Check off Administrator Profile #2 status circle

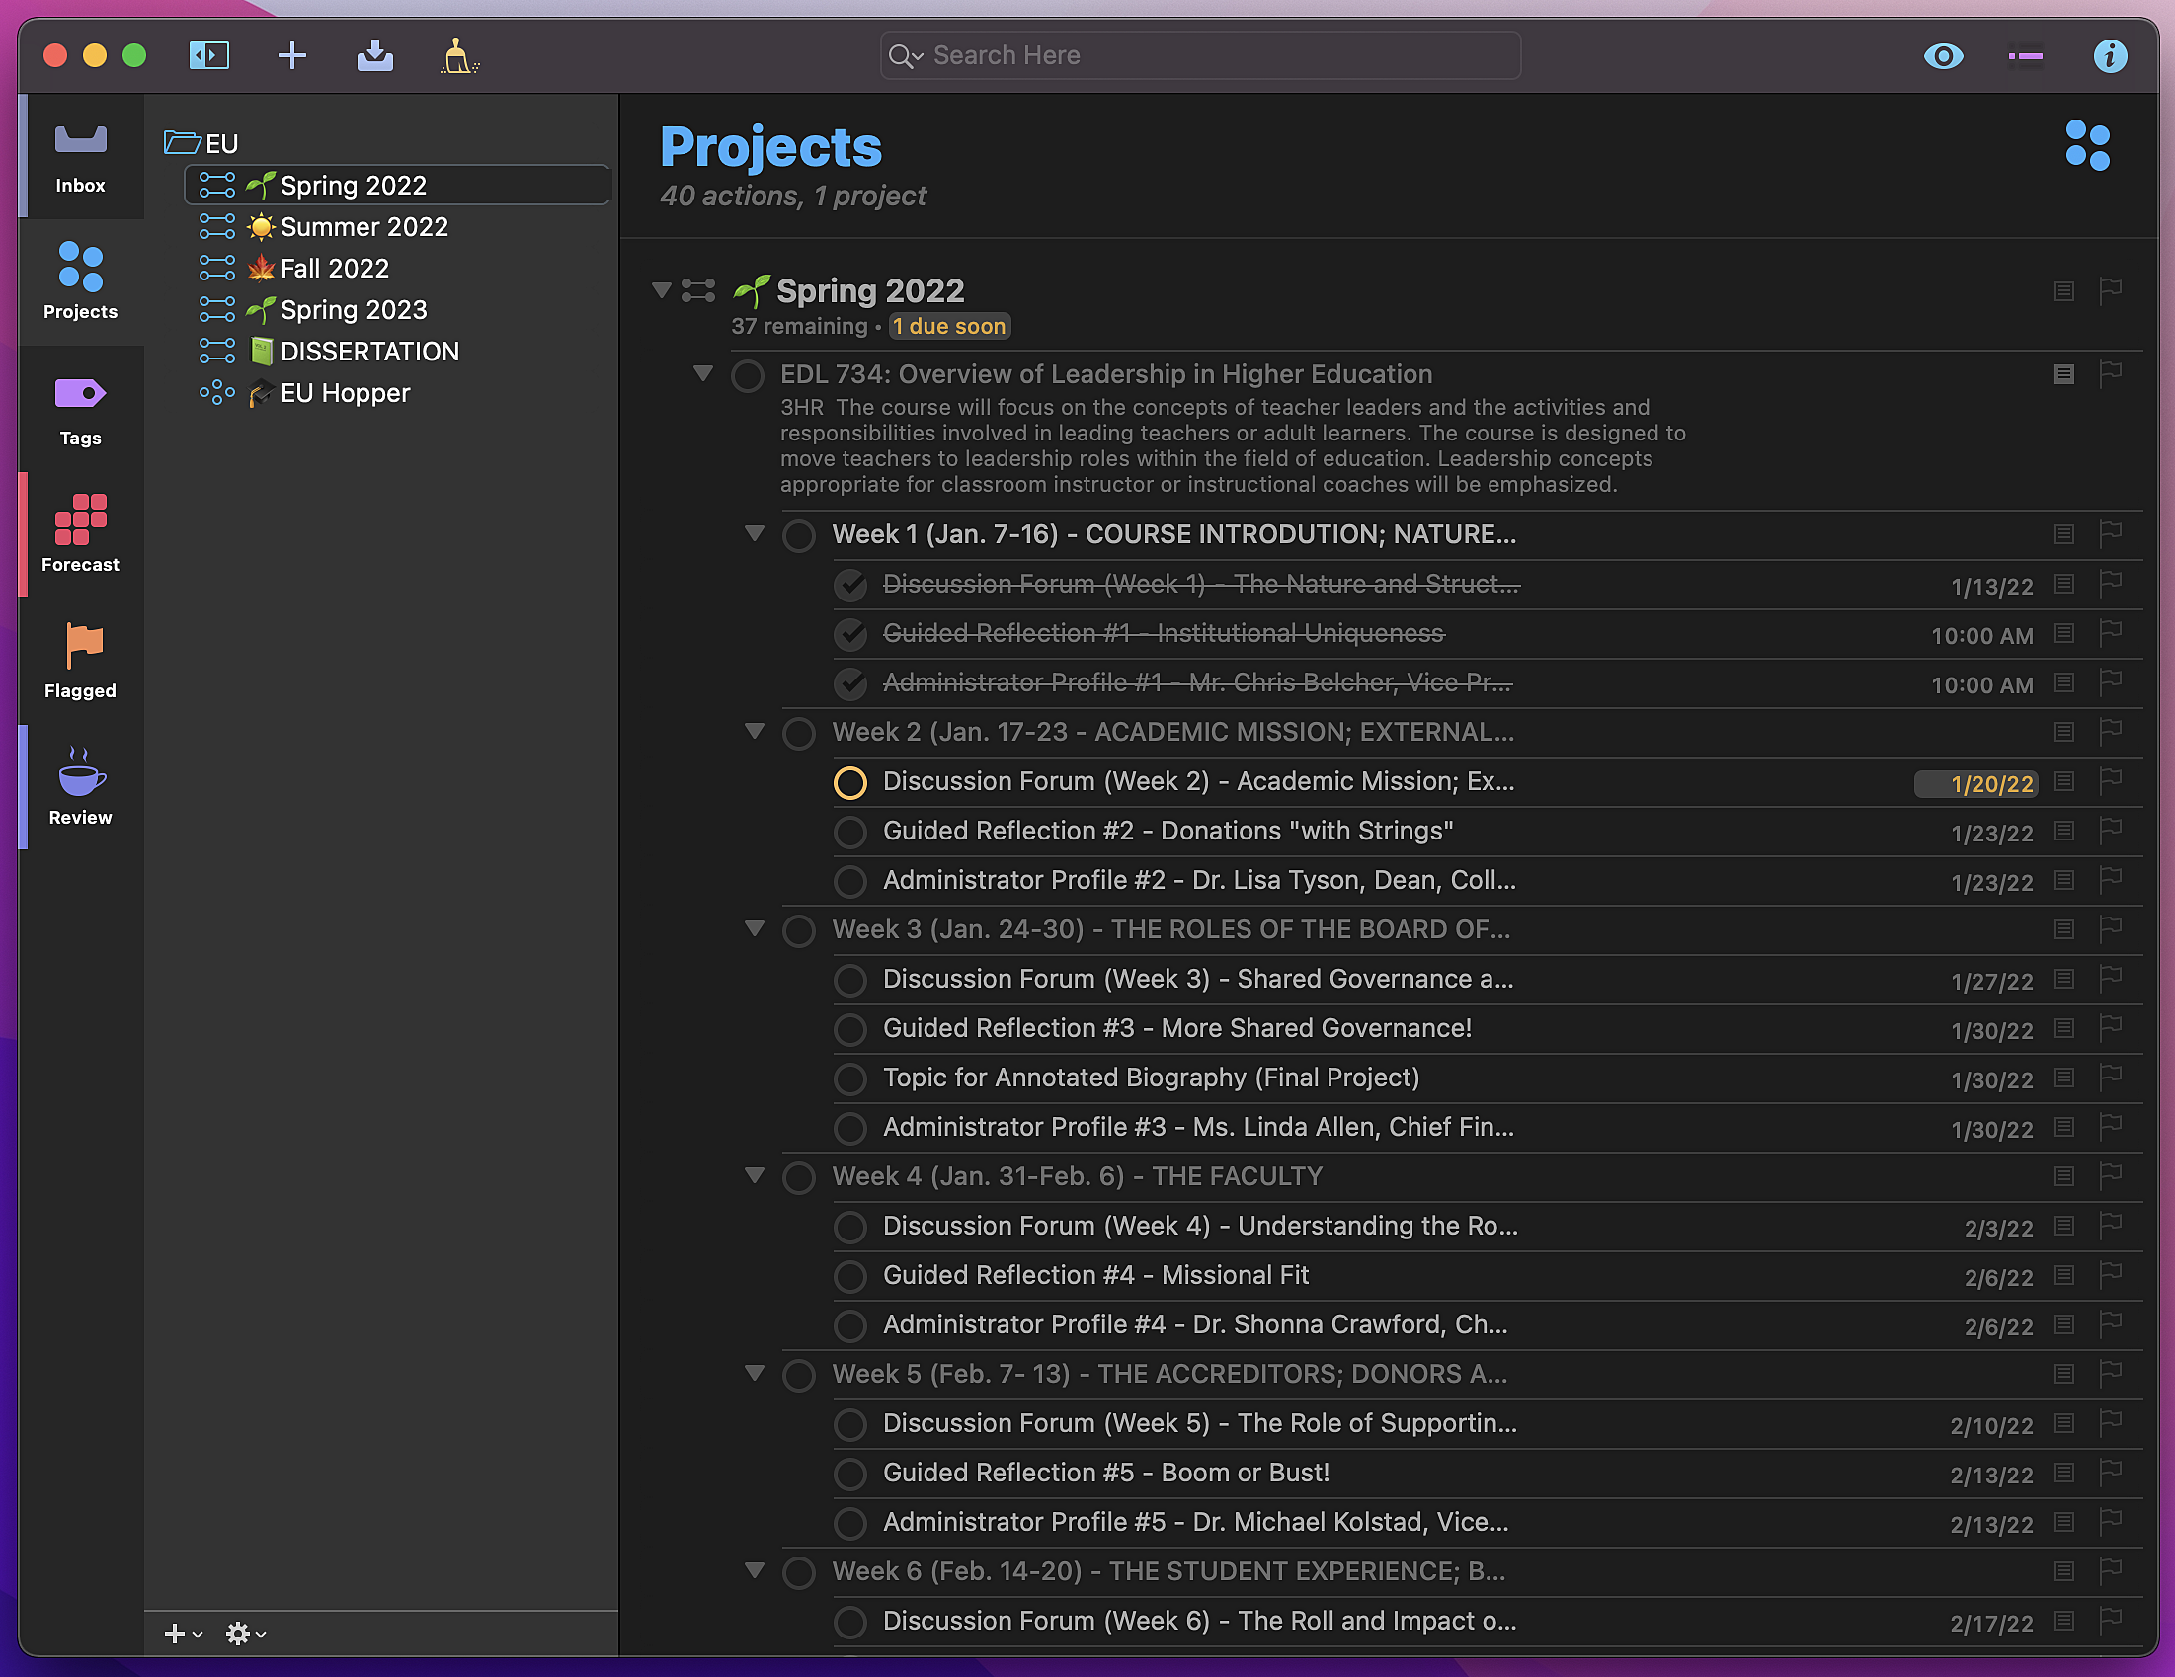(850, 881)
